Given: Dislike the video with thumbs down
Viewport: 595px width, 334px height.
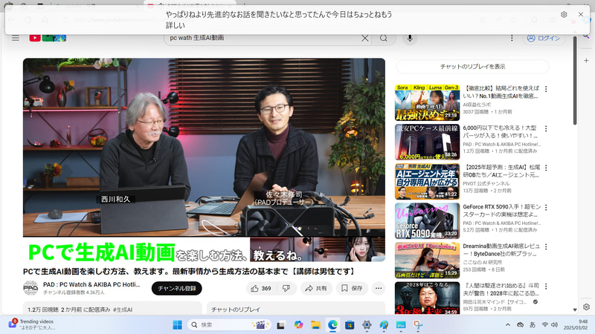Looking at the screenshot, I should pyautogui.click(x=286, y=288).
